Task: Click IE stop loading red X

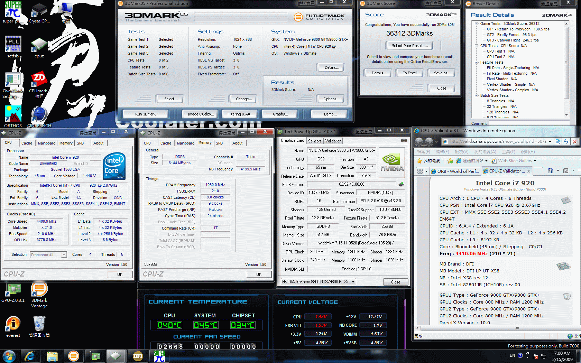Action: click(x=574, y=141)
